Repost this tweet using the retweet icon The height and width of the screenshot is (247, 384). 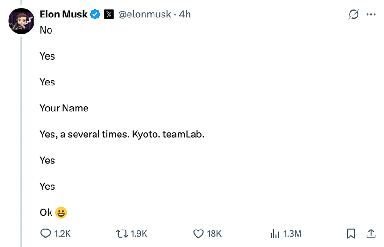121,233
